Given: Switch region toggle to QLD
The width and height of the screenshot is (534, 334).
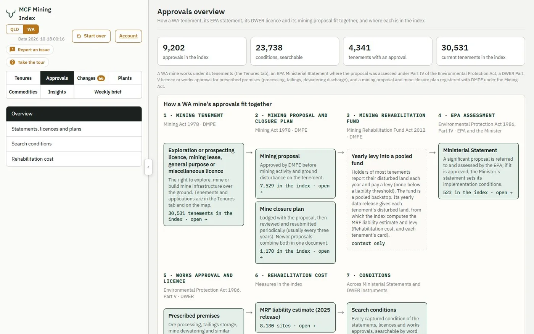Looking at the screenshot, I should pos(14,29).
